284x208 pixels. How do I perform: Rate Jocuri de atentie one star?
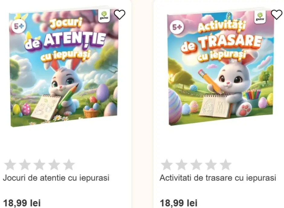point(10,165)
